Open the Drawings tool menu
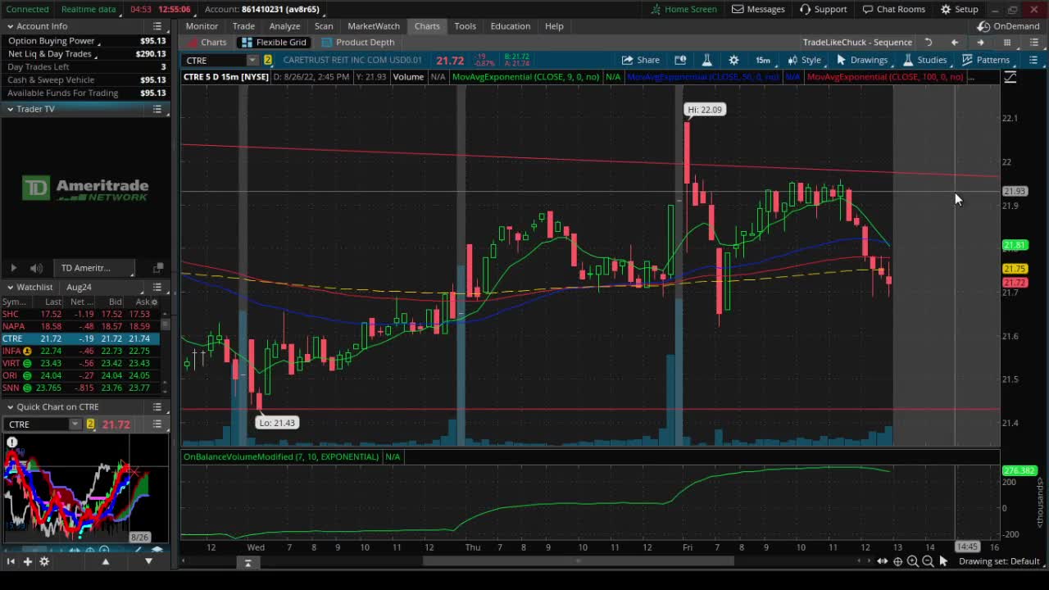The width and height of the screenshot is (1049, 590). 861,60
